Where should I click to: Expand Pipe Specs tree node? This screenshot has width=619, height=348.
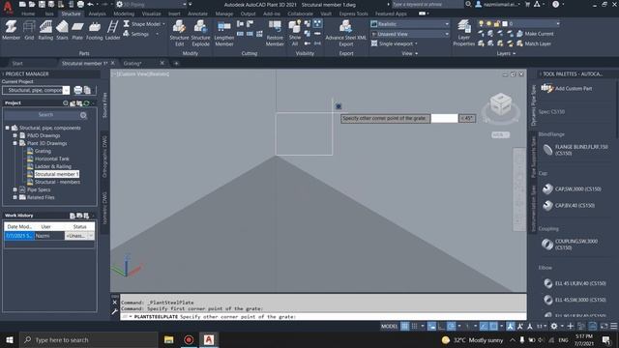click(15, 189)
